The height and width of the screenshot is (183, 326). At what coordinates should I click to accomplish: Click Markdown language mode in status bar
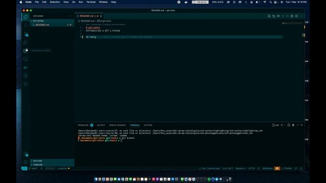(267, 168)
